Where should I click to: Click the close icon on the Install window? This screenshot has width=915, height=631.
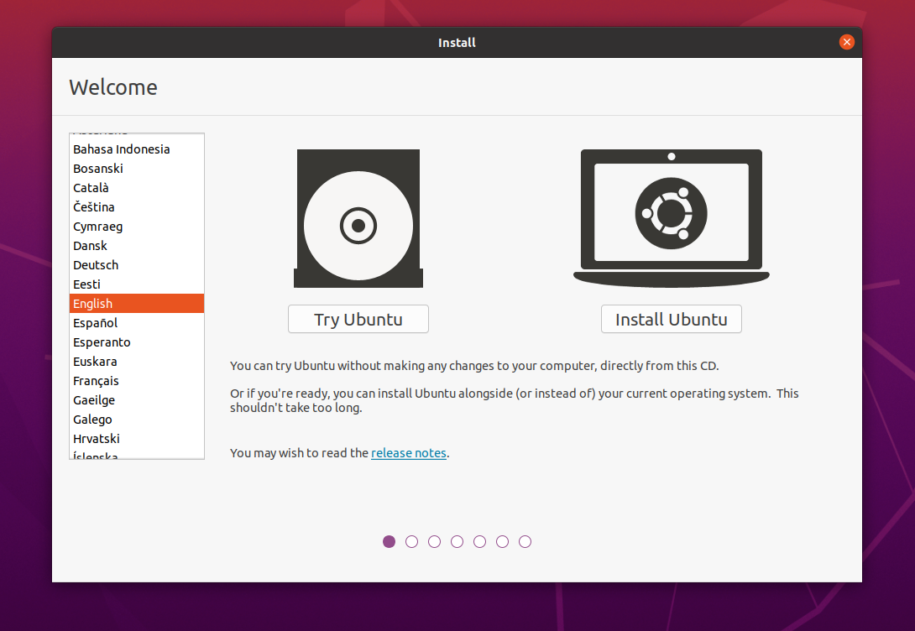pyautogui.click(x=846, y=41)
